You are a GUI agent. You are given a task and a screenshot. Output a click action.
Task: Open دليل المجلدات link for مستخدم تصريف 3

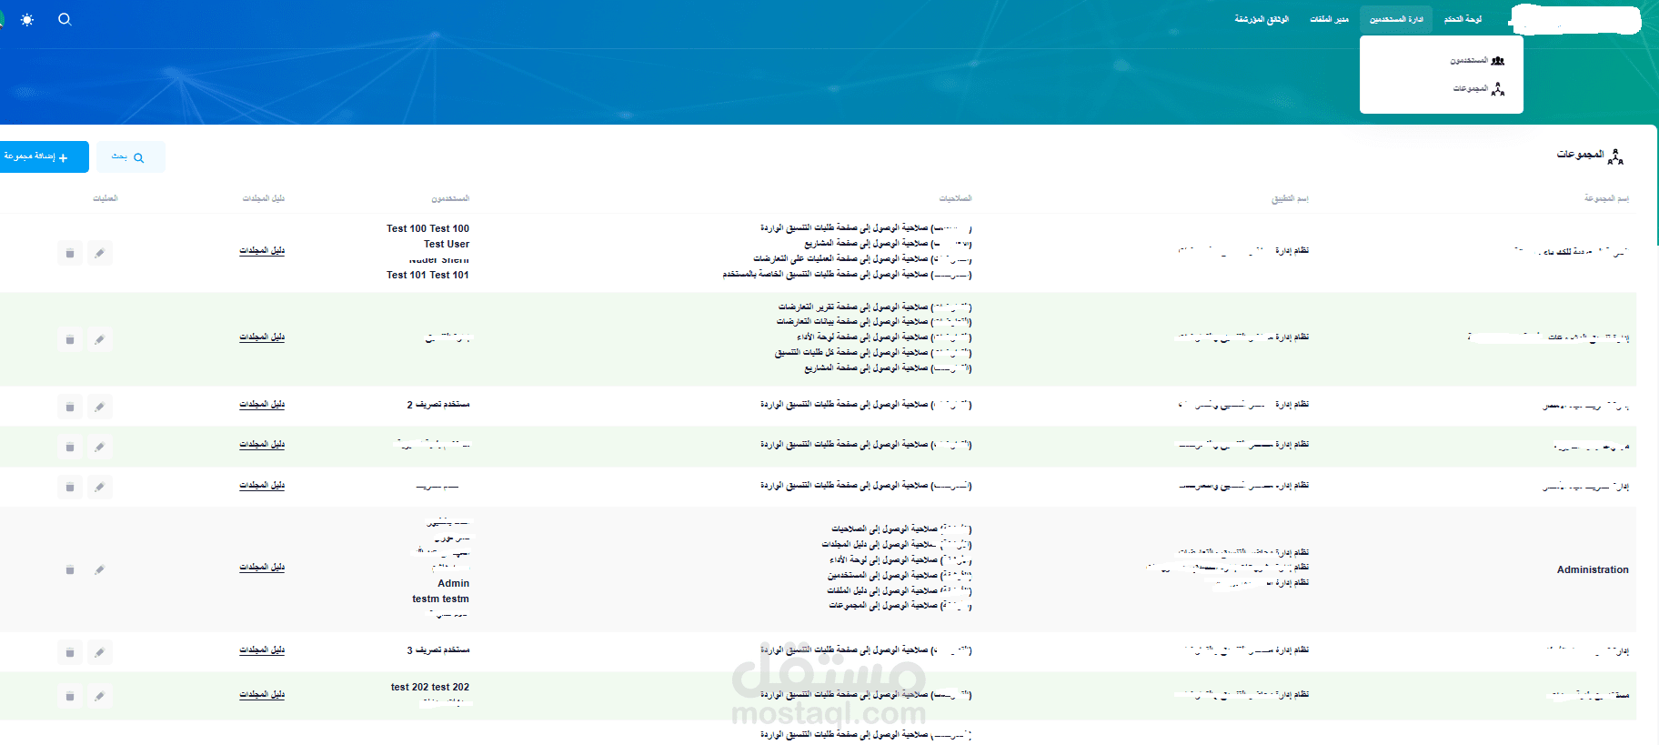pyautogui.click(x=262, y=649)
